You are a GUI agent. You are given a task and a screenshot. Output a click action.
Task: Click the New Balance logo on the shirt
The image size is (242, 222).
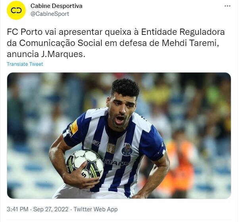[x=96, y=143]
